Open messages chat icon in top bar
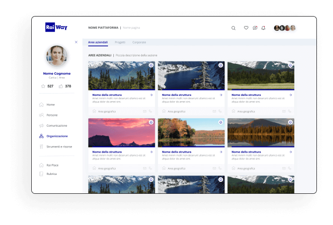The height and width of the screenshot is (225, 333). tap(255, 28)
